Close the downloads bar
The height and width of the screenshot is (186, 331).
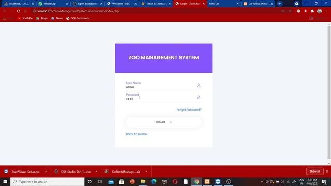click(x=327, y=172)
